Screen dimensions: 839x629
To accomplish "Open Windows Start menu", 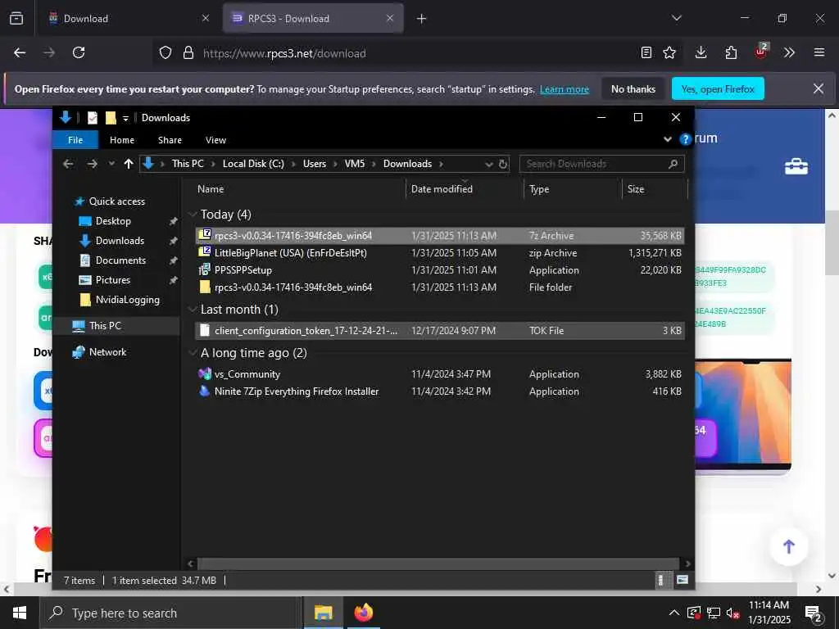I will (x=20, y=613).
